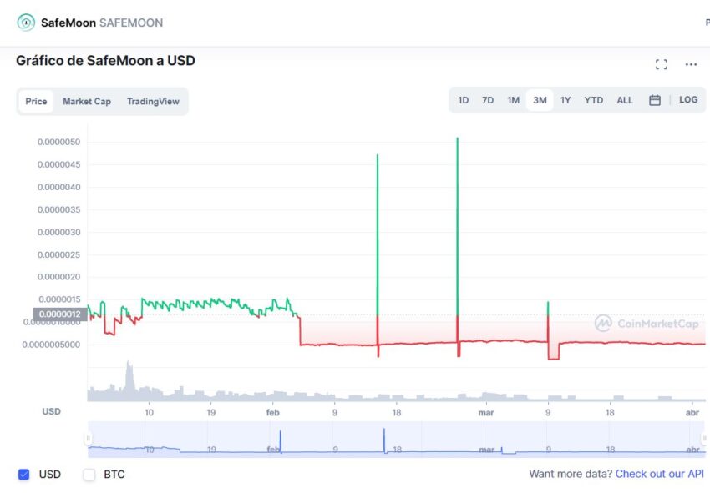Enable the USD checkbox
Screen dimensions: 710x493
pyautogui.click(x=23, y=475)
